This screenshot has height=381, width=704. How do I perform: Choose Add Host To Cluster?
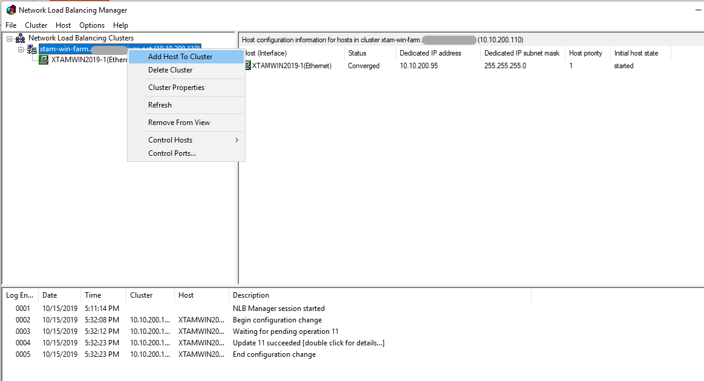pyautogui.click(x=180, y=57)
